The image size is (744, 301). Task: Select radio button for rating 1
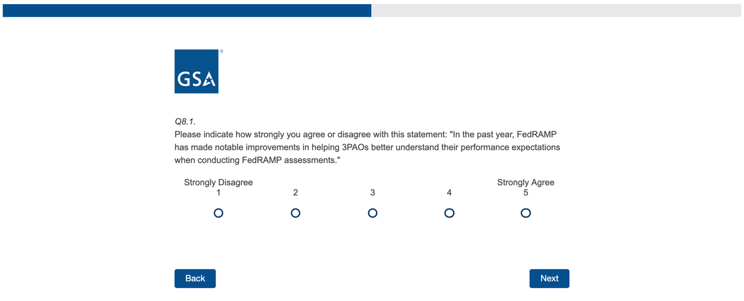click(x=218, y=213)
